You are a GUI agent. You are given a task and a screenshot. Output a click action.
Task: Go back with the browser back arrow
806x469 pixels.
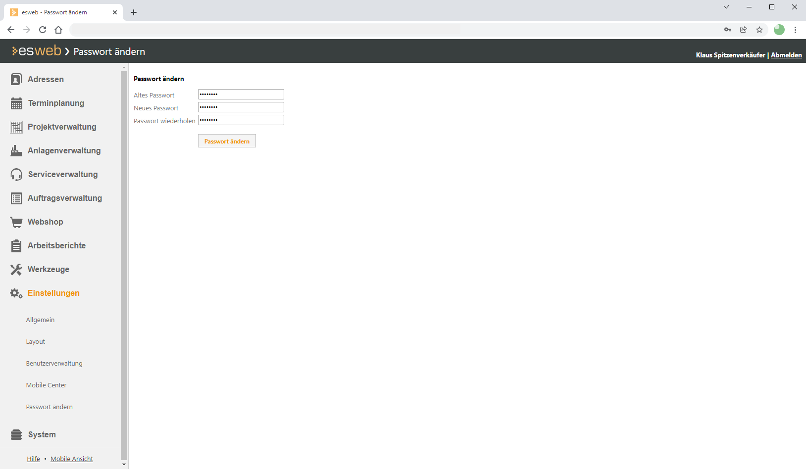pos(11,30)
